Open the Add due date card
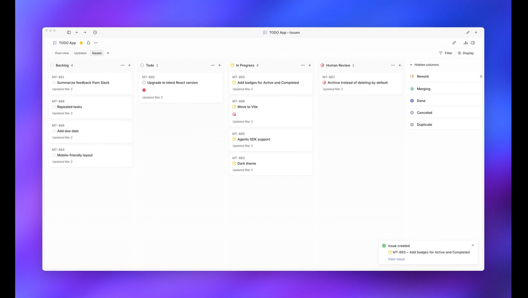This screenshot has height=298, width=528. point(90,132)
